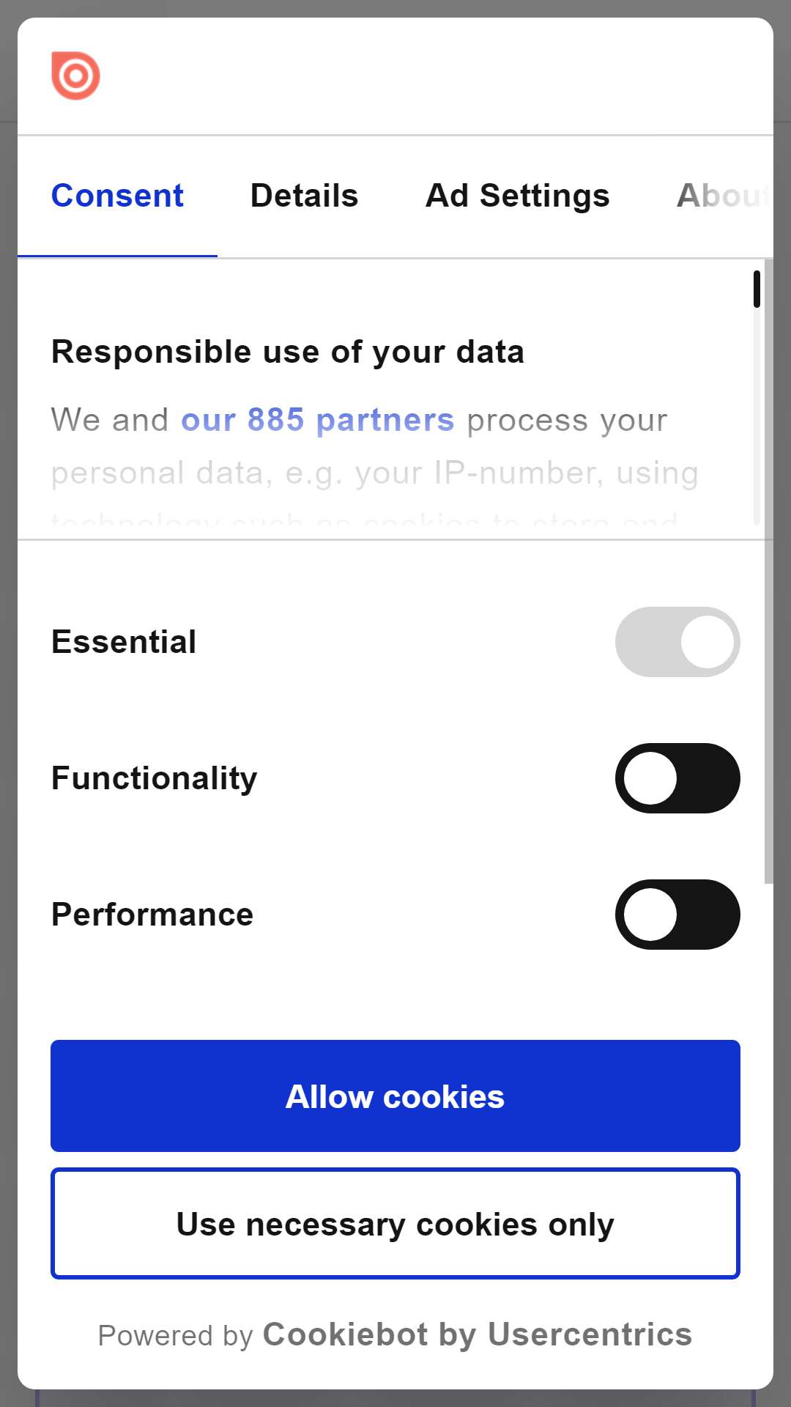Screen dimensions: 791x1407
Task: Click the Essential category label text
Action: click(124, 642)
